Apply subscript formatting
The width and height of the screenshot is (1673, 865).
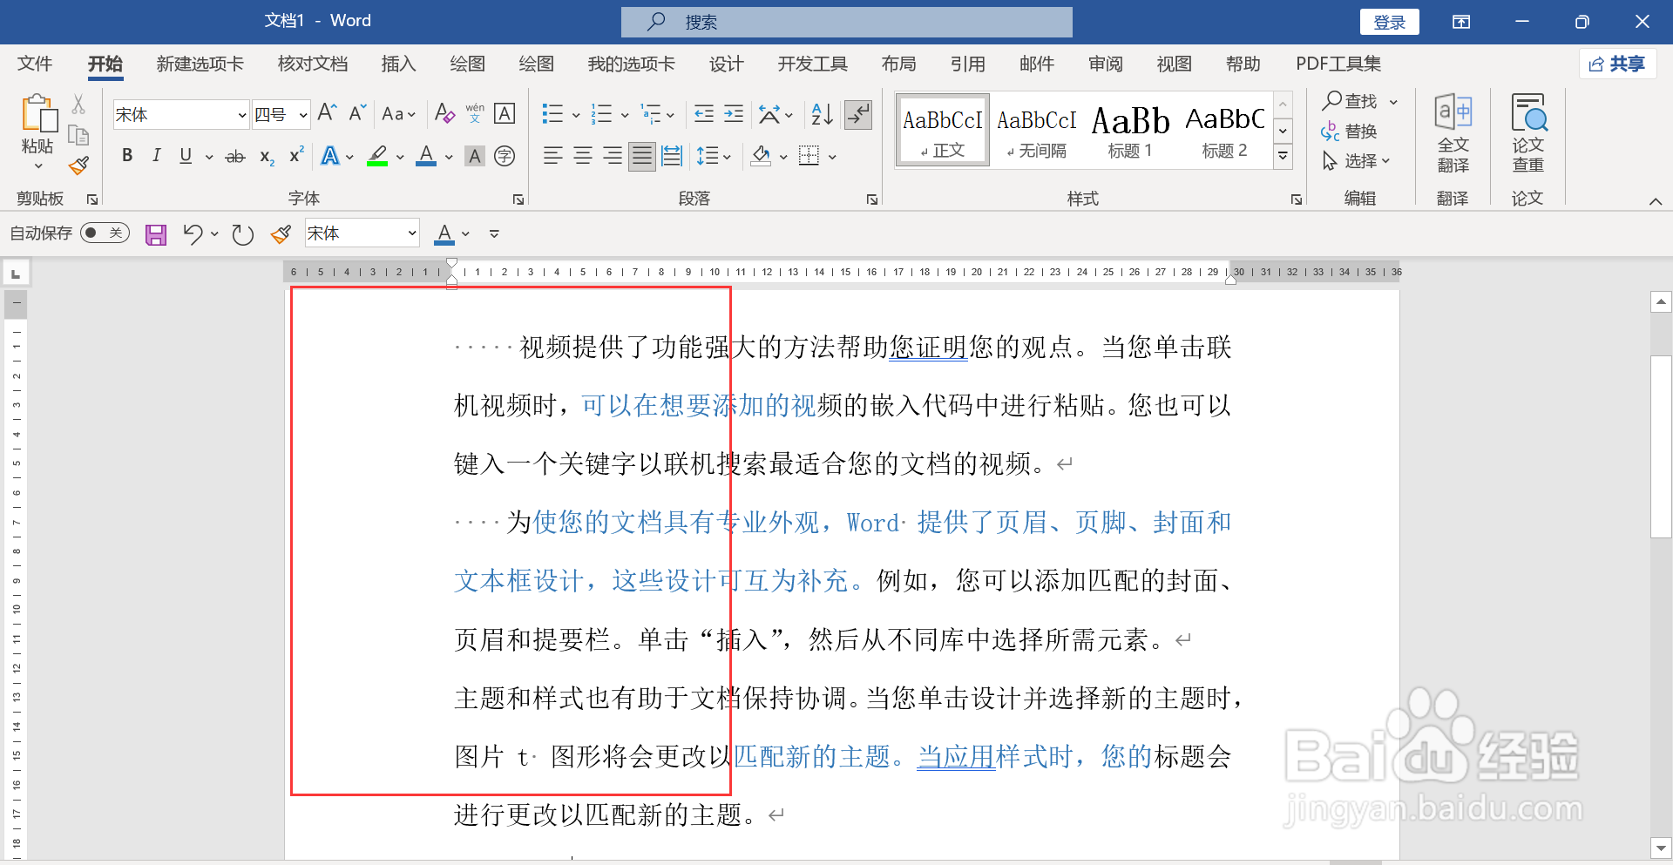click(267, 157)
